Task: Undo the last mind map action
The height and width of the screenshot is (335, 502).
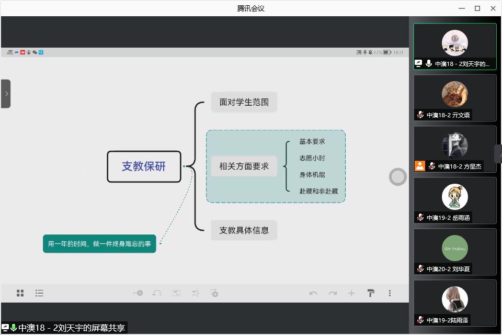Action: point(313,293)
